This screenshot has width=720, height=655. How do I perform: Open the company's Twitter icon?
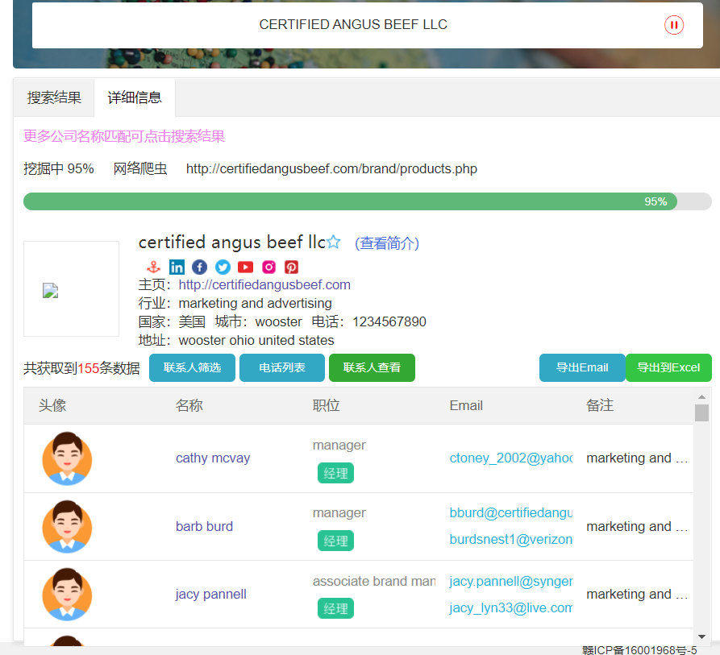point(223,267)
